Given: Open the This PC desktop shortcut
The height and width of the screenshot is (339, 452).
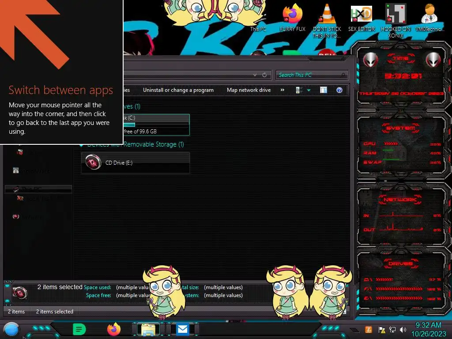Looking at the screenshot, I should (x=258, y=29).
